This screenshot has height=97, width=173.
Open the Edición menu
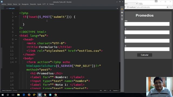click(x=10, y=4)
